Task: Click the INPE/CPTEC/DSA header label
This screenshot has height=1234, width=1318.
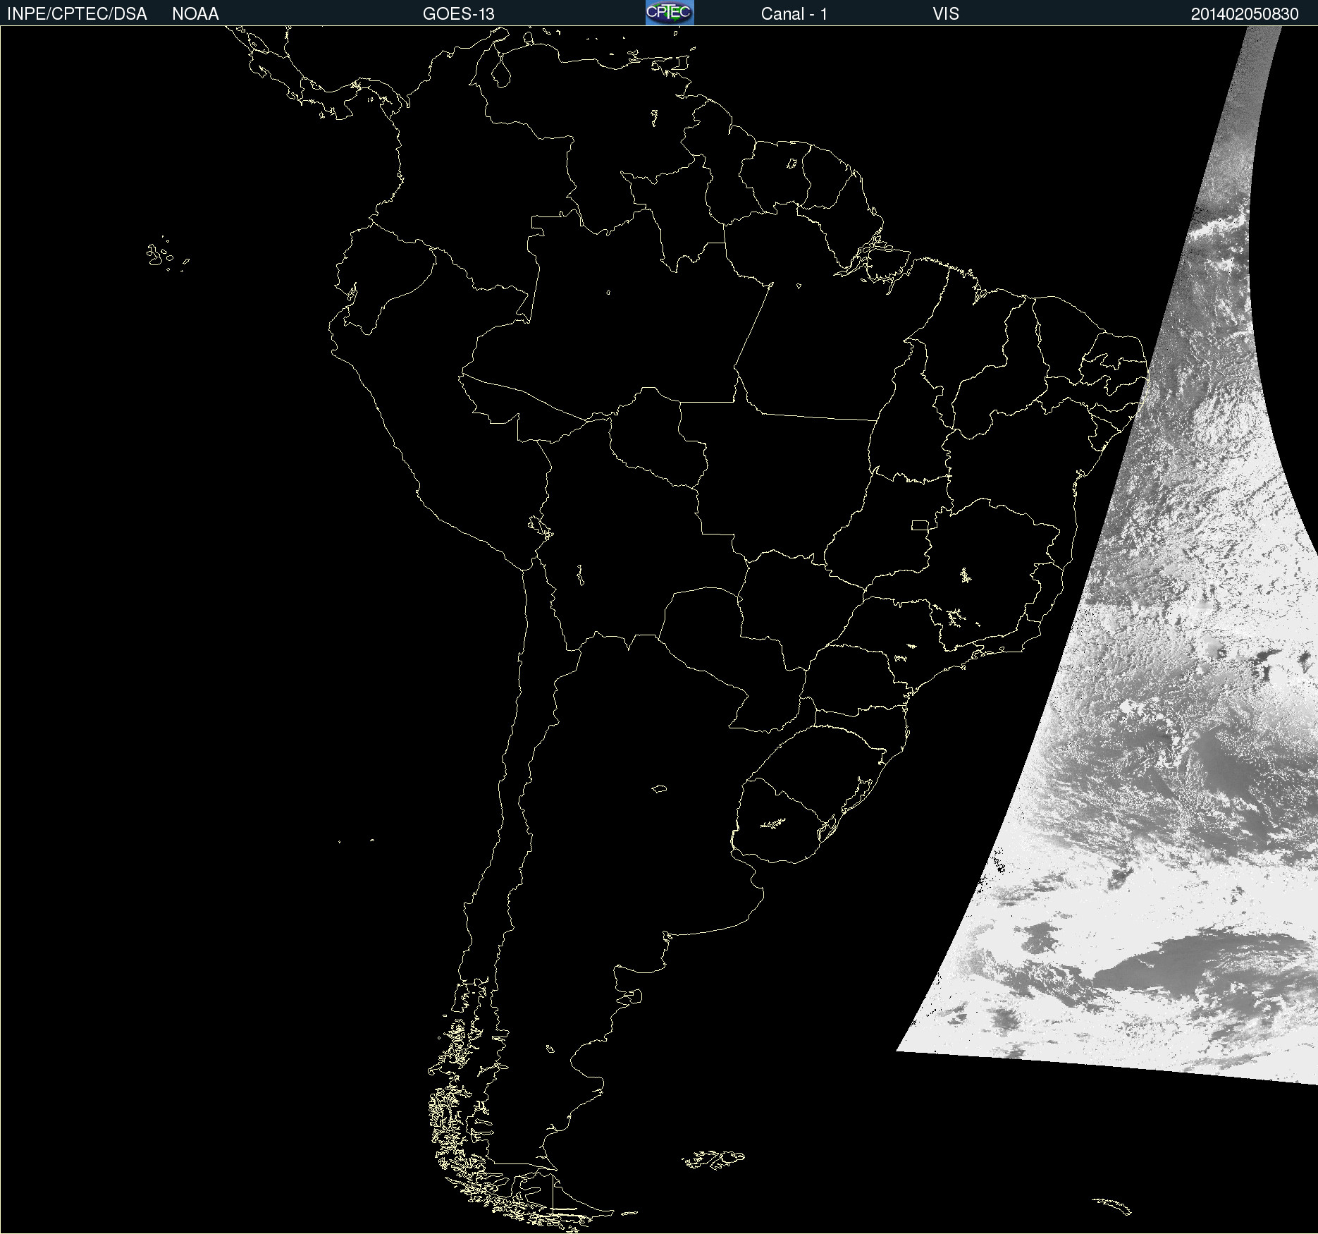Action: 77,14
